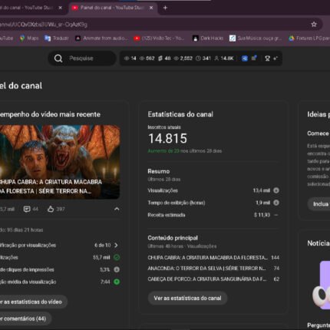Click the eye icon beside 2,552

coord(176,58)
